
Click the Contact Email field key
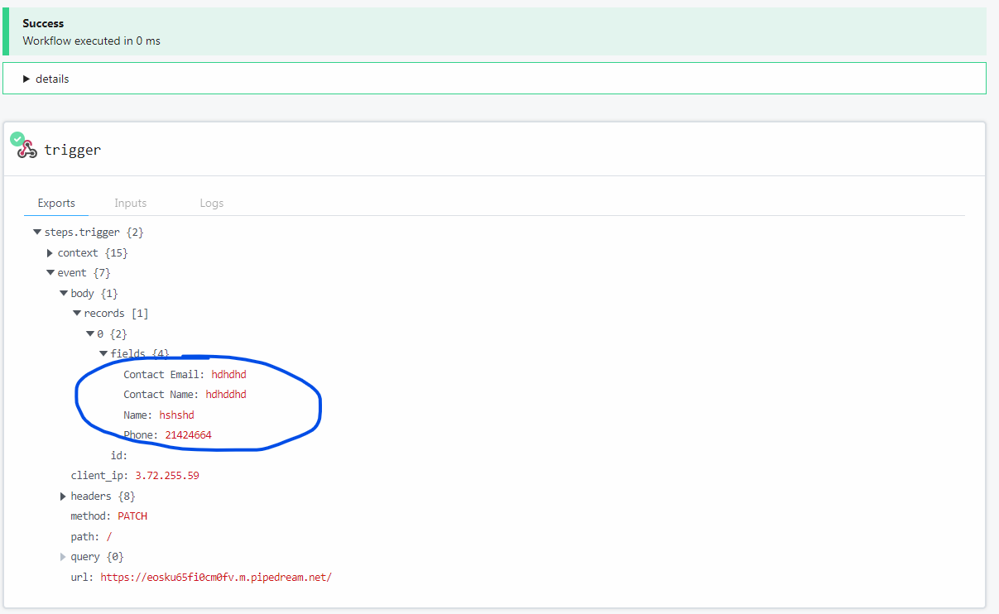(x=164, y=374)
